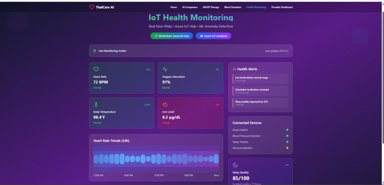Click the 12:00 PM chart axis label

point(159,175)
